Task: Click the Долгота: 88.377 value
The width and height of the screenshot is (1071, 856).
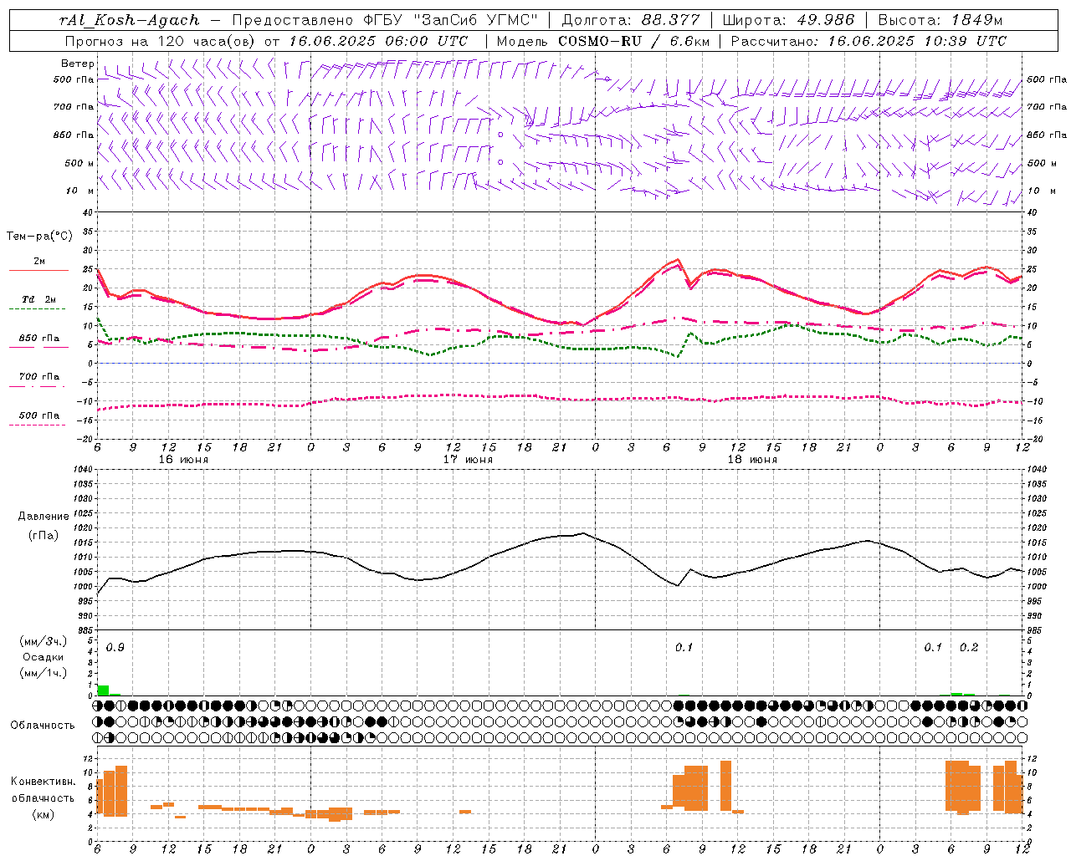Action: 631,20
